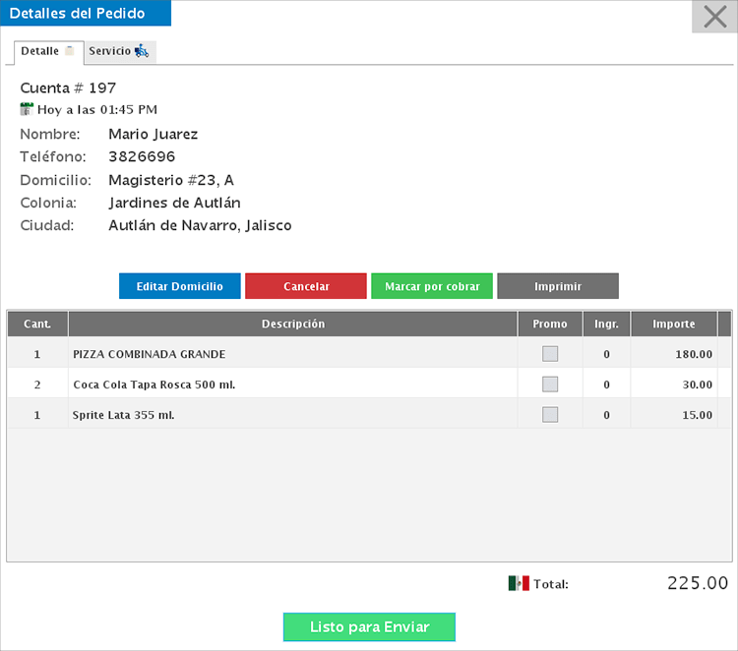Click the address Magisterio #23, A
The width and height of the screenshot is (738, 651).
[171, 180]
